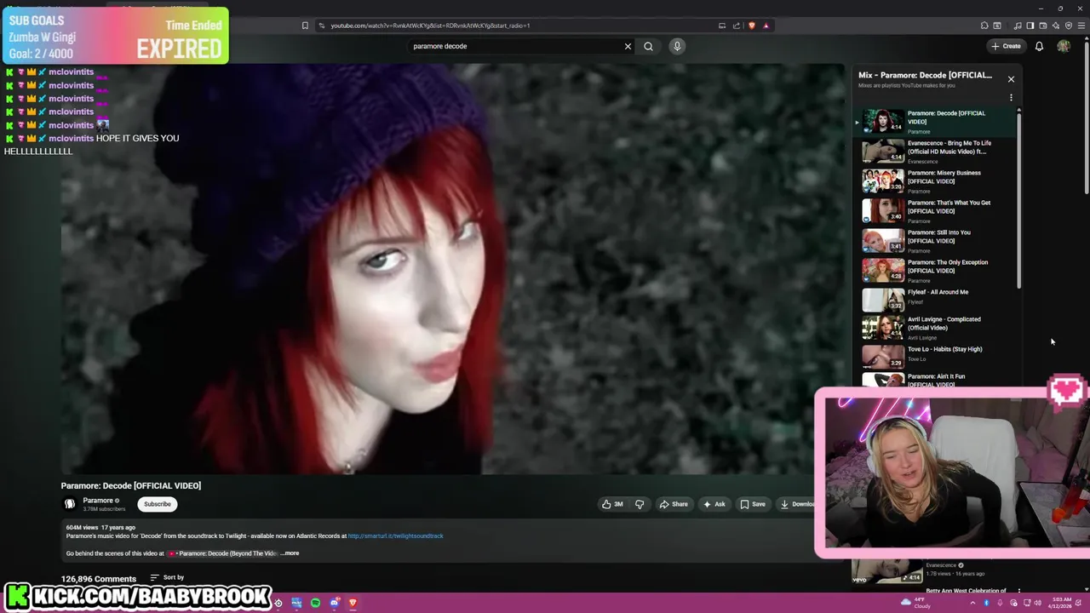Play Paramore Misery Business from playlist
The image size is (1090, 613).
(x=935, y=181)
